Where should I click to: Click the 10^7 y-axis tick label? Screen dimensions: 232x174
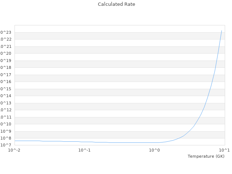click(7, 145)
